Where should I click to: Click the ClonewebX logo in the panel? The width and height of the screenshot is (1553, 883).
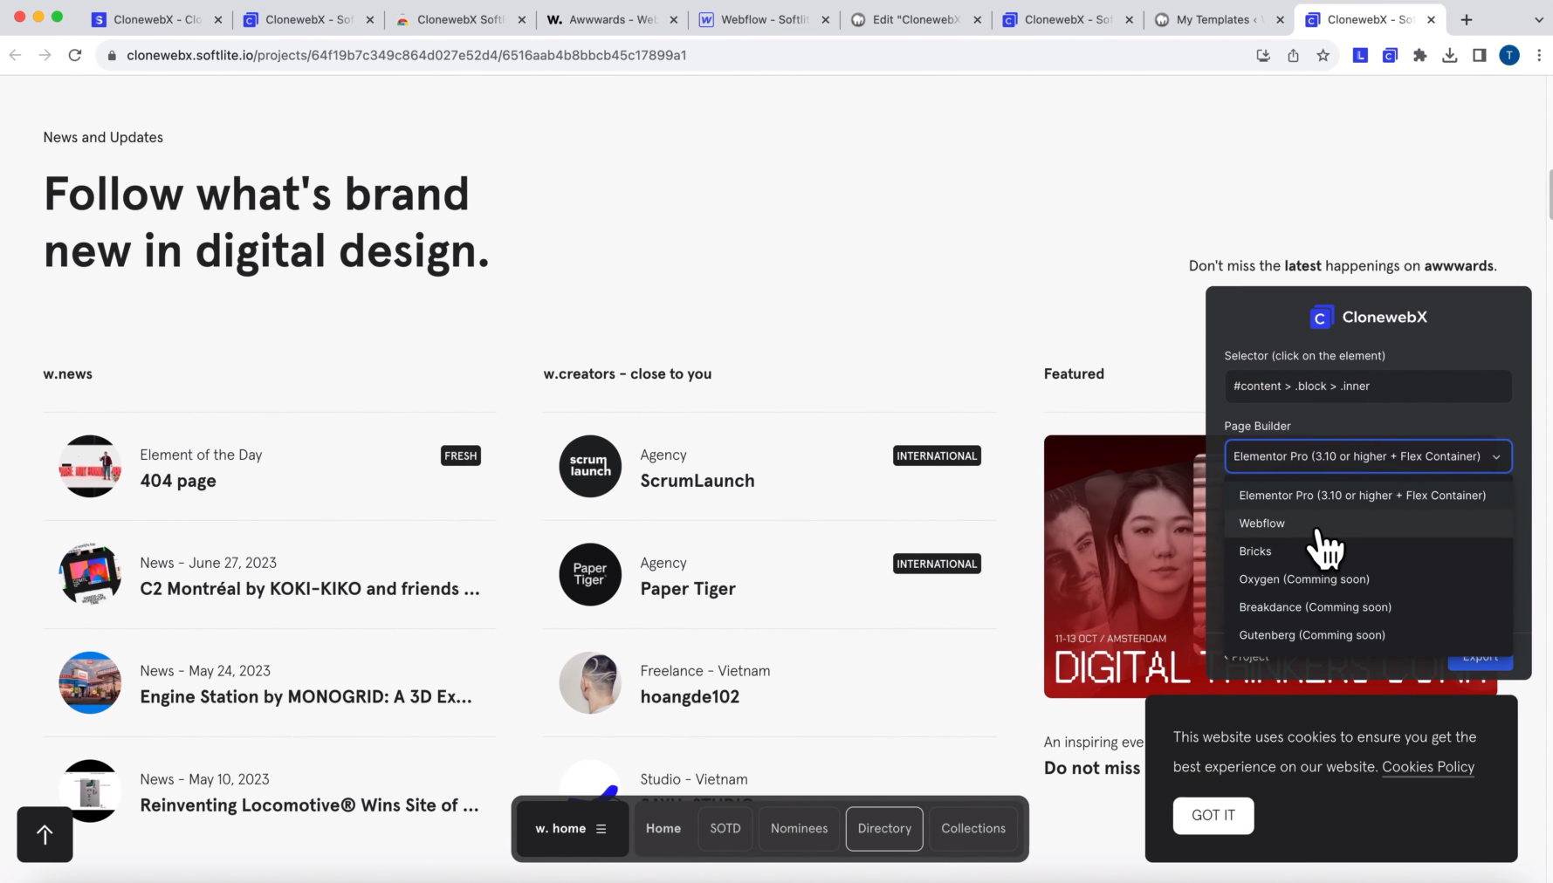coord(1368,317)
